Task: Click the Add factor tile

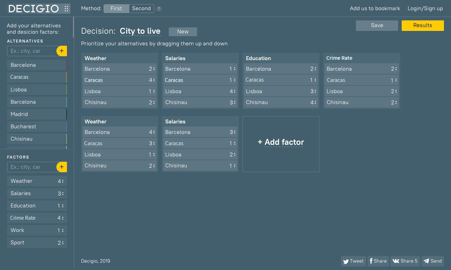Action: tap(281, 142)
